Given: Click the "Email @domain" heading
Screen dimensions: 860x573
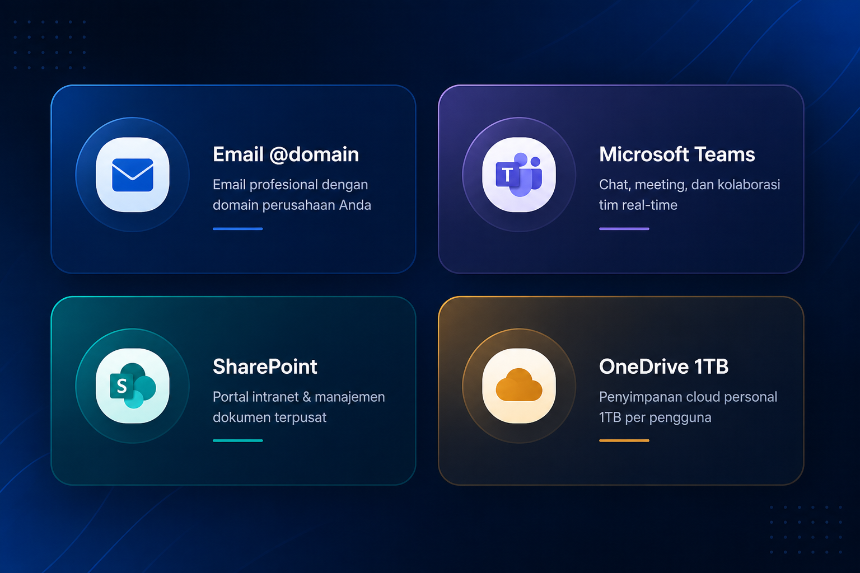Looking at the screenshot, I should click(x=286, y=154).
